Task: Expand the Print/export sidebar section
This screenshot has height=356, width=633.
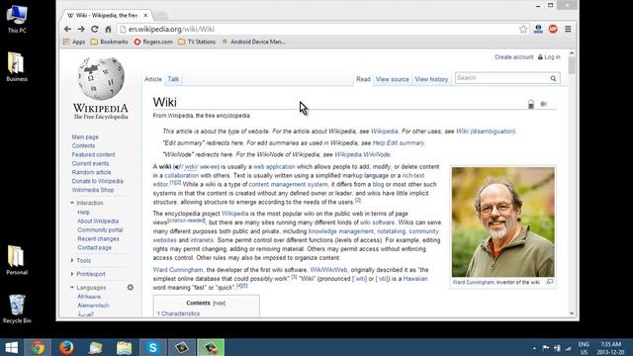Action: point(72,274)
